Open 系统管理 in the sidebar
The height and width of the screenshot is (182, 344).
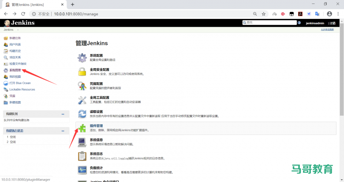point(15,70)
